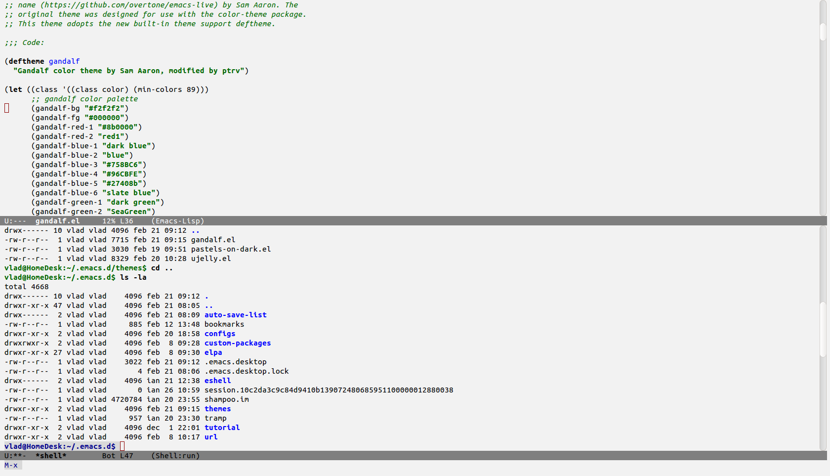Click the tramp file name
This screenshot has width=830, height=476.
[x=215, y=418]
